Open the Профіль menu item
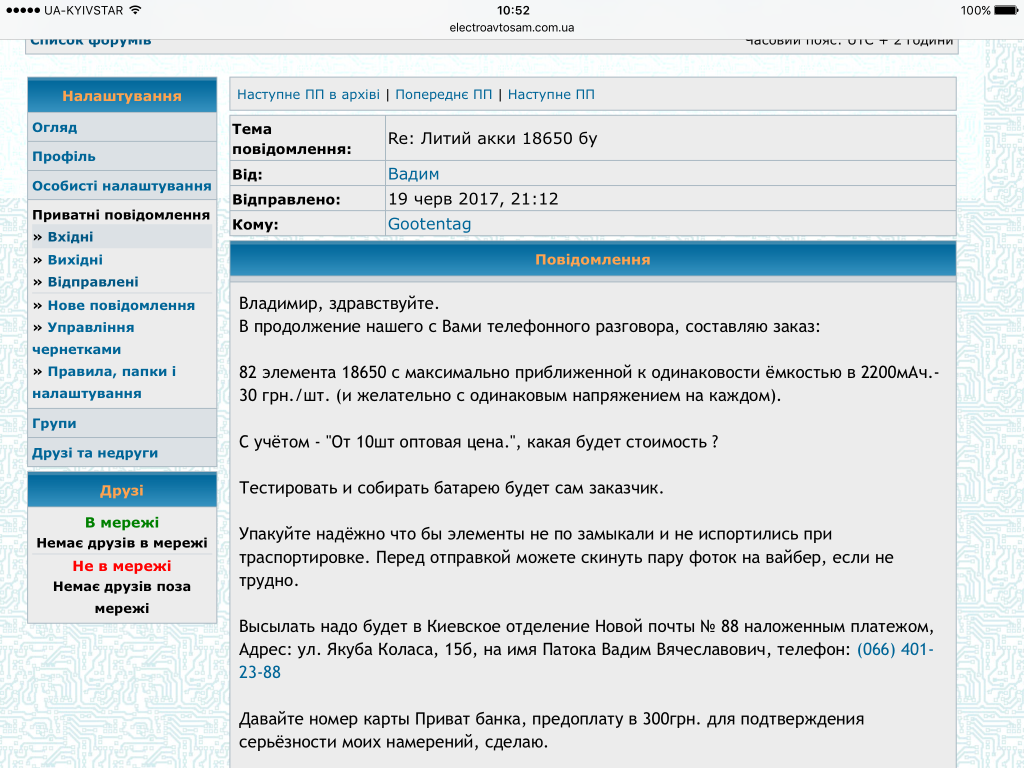This screenshot has width=1024, height=768. click(x=64, y=156)
